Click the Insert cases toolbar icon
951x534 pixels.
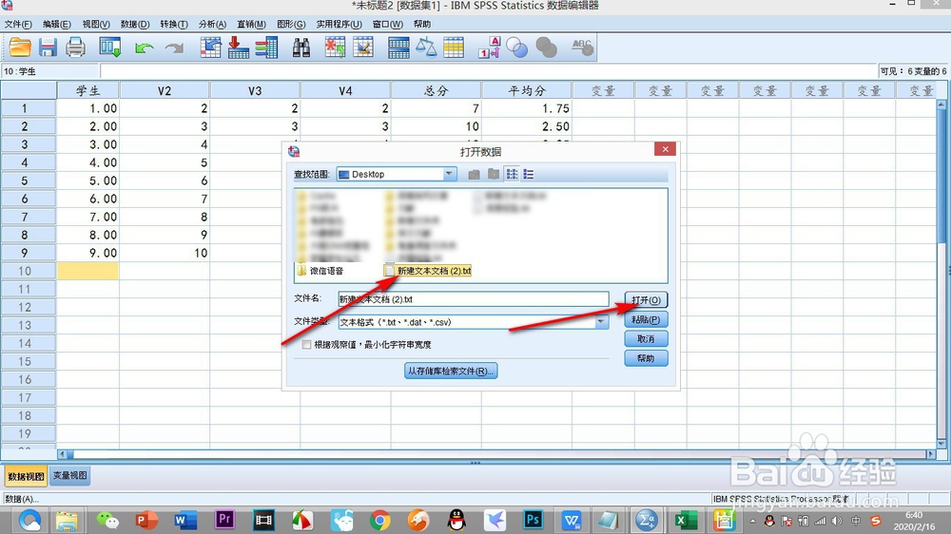(335, 48)
